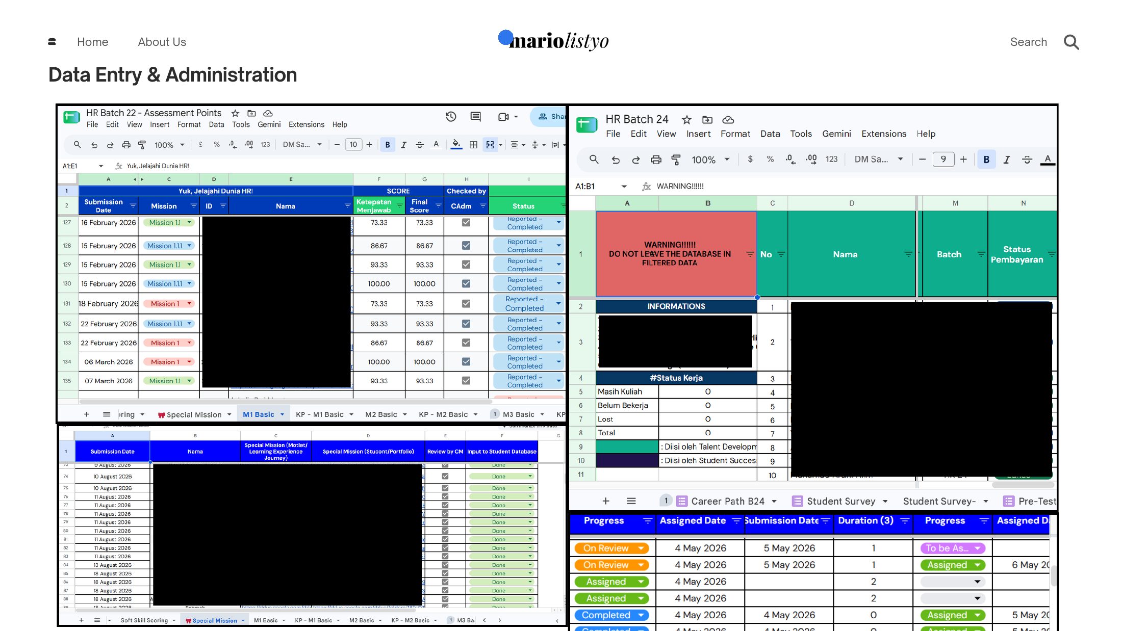The height and width of the screenshot is (631, 1122).
Task: Open the Data menu in HR Batch 24
Action: click(x=770, y=134)
